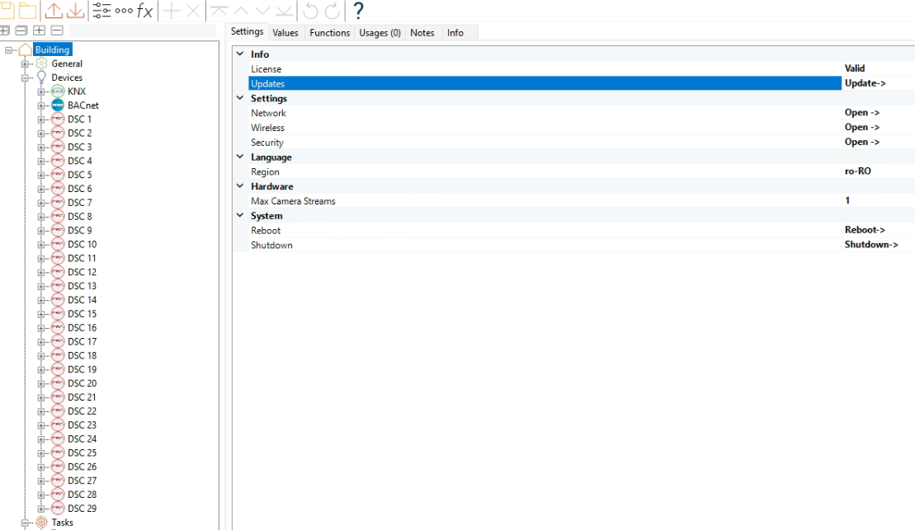The height and width of the screenshot is (530, 915).
Task: Click the upload arrow toolbar icon
Action: [x=54, y=10]
